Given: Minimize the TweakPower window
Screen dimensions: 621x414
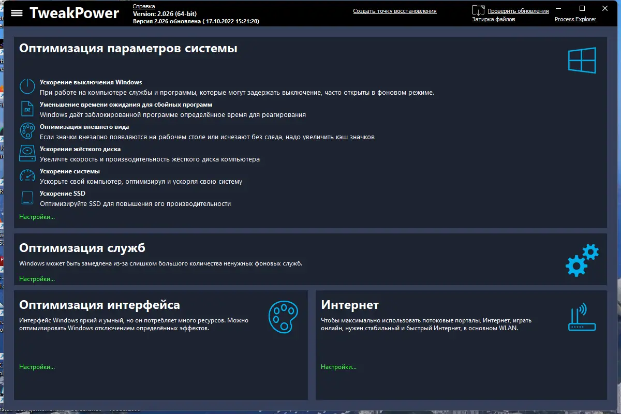Looking at the screenshot, I should point(558,8).
